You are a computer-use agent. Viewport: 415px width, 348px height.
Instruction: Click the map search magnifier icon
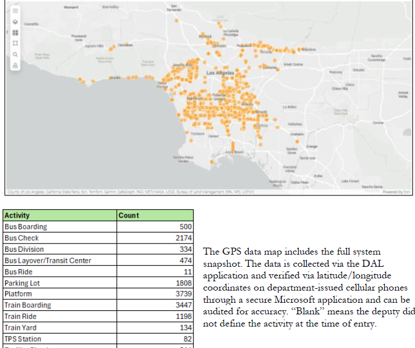point(16,54)
